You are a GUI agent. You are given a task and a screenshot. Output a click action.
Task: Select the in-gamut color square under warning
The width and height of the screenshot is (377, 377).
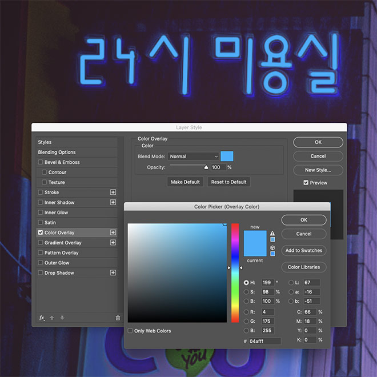coord(272,239)
